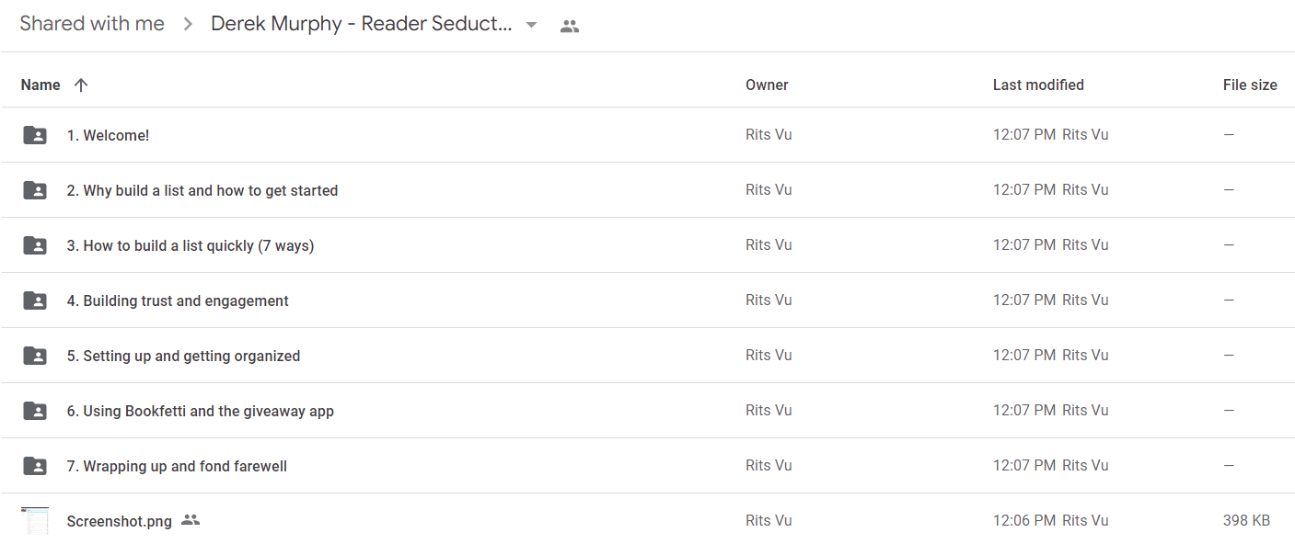Click the shared folder icon for row 3
The width and height of the screenshot is (1295, 544).
pyautogui.click(x=35, y=245)
